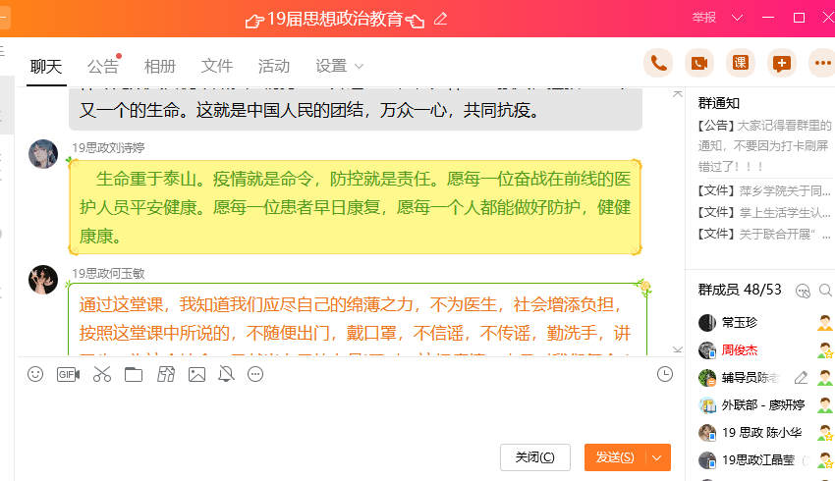Viewport: 835px width, 481px height.
Task: Click the 发送(S) button
Action: tap(616, 457)
